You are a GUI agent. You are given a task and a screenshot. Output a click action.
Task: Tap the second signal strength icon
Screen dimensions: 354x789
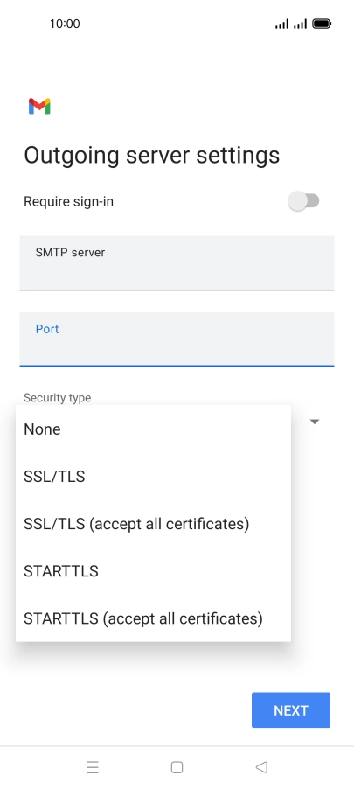point(300,24)
